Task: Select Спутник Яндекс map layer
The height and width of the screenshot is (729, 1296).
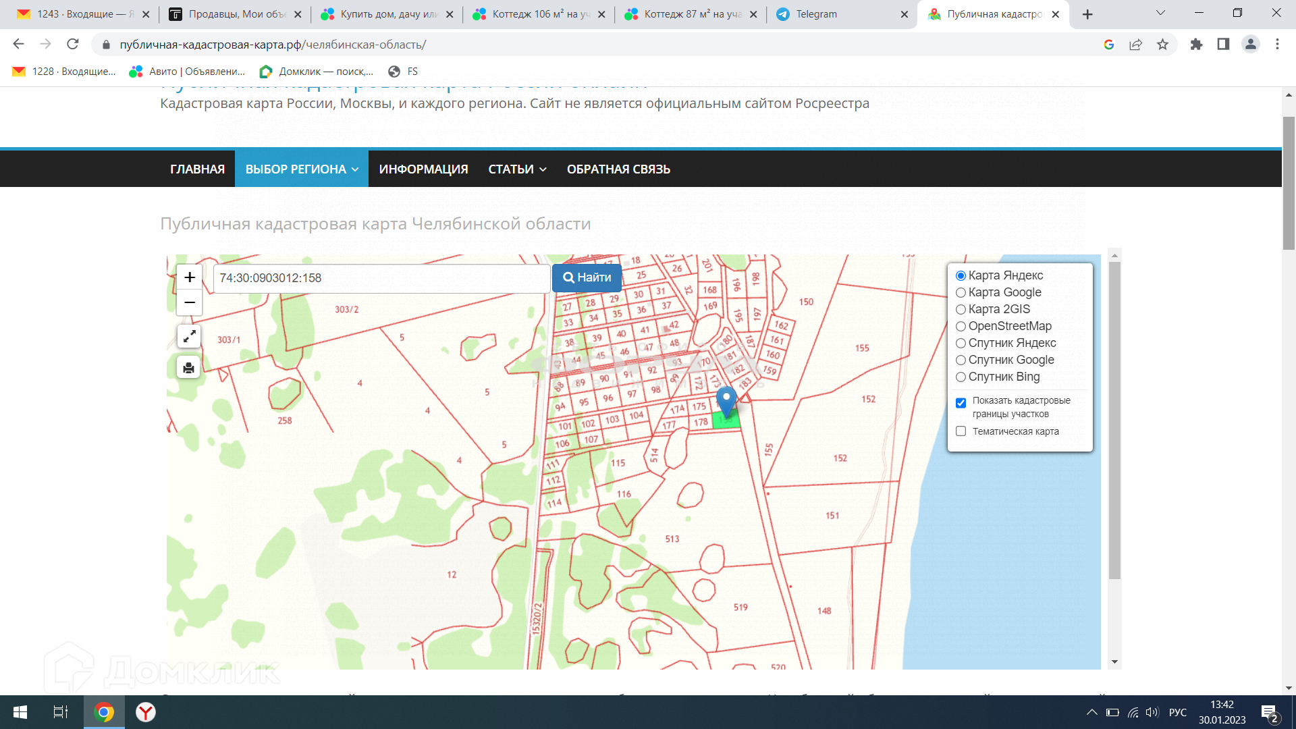Action: 961,343
